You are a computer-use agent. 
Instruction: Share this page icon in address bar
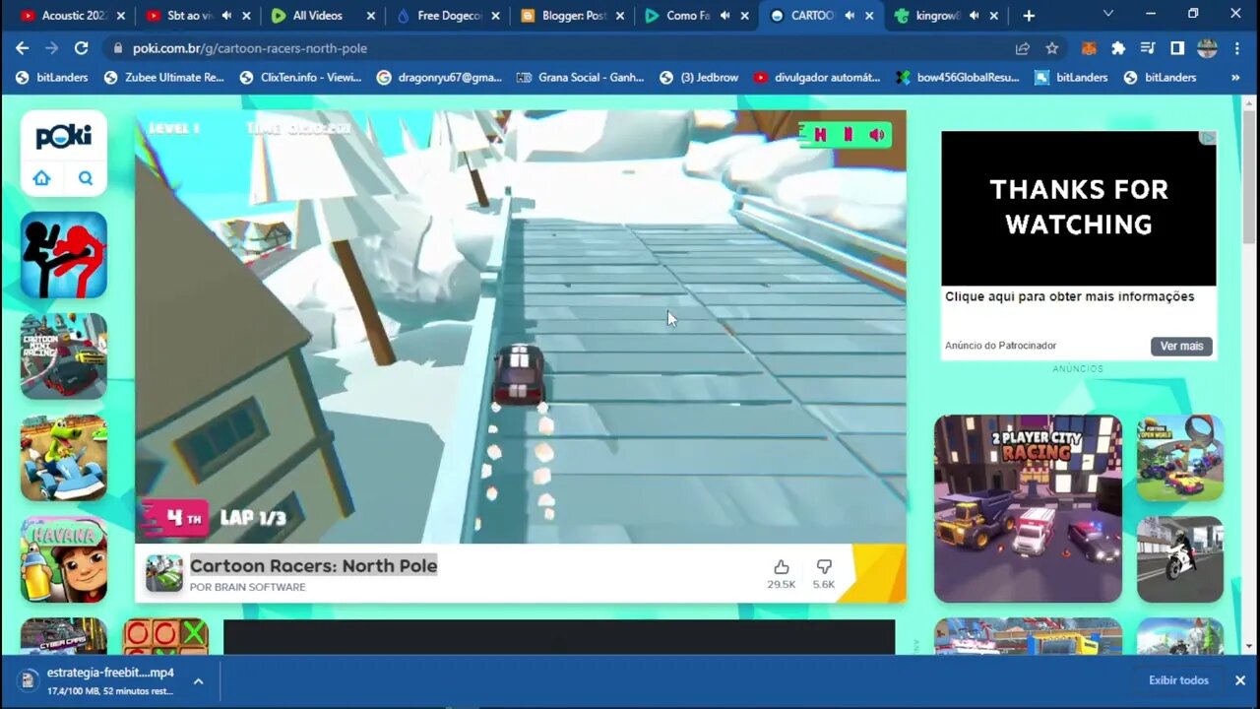coord(1023,48)
